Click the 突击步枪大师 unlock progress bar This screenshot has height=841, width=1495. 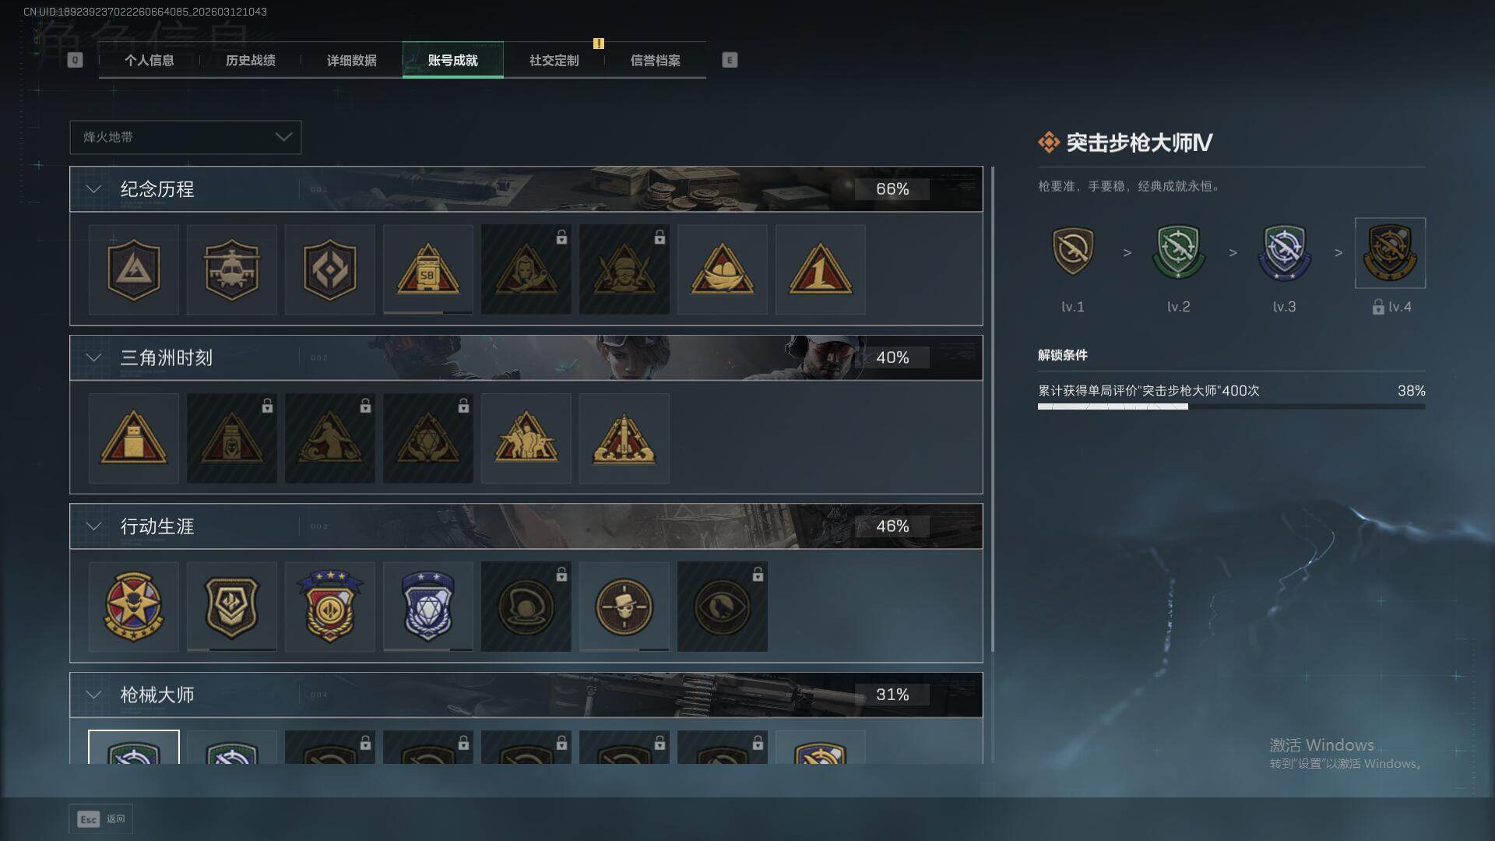pyautogui.click(x=1231, y=406)
